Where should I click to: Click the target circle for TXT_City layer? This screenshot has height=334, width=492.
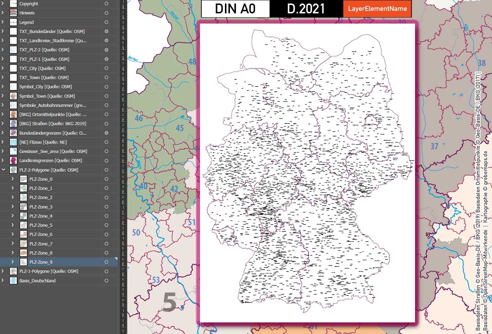106,68
